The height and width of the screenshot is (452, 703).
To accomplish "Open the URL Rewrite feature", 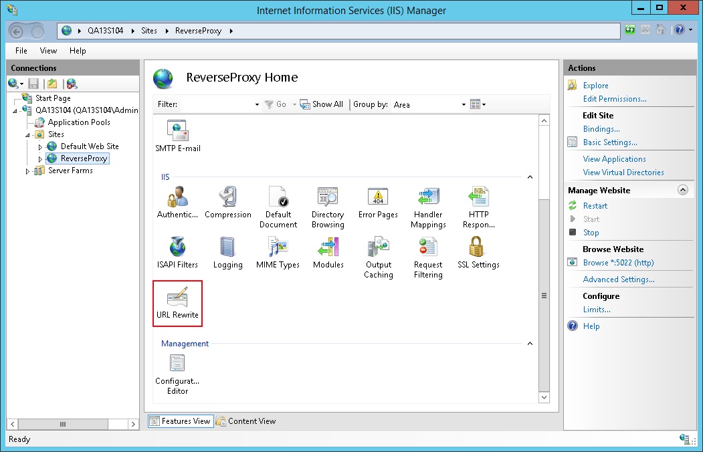I will (177, 303).
